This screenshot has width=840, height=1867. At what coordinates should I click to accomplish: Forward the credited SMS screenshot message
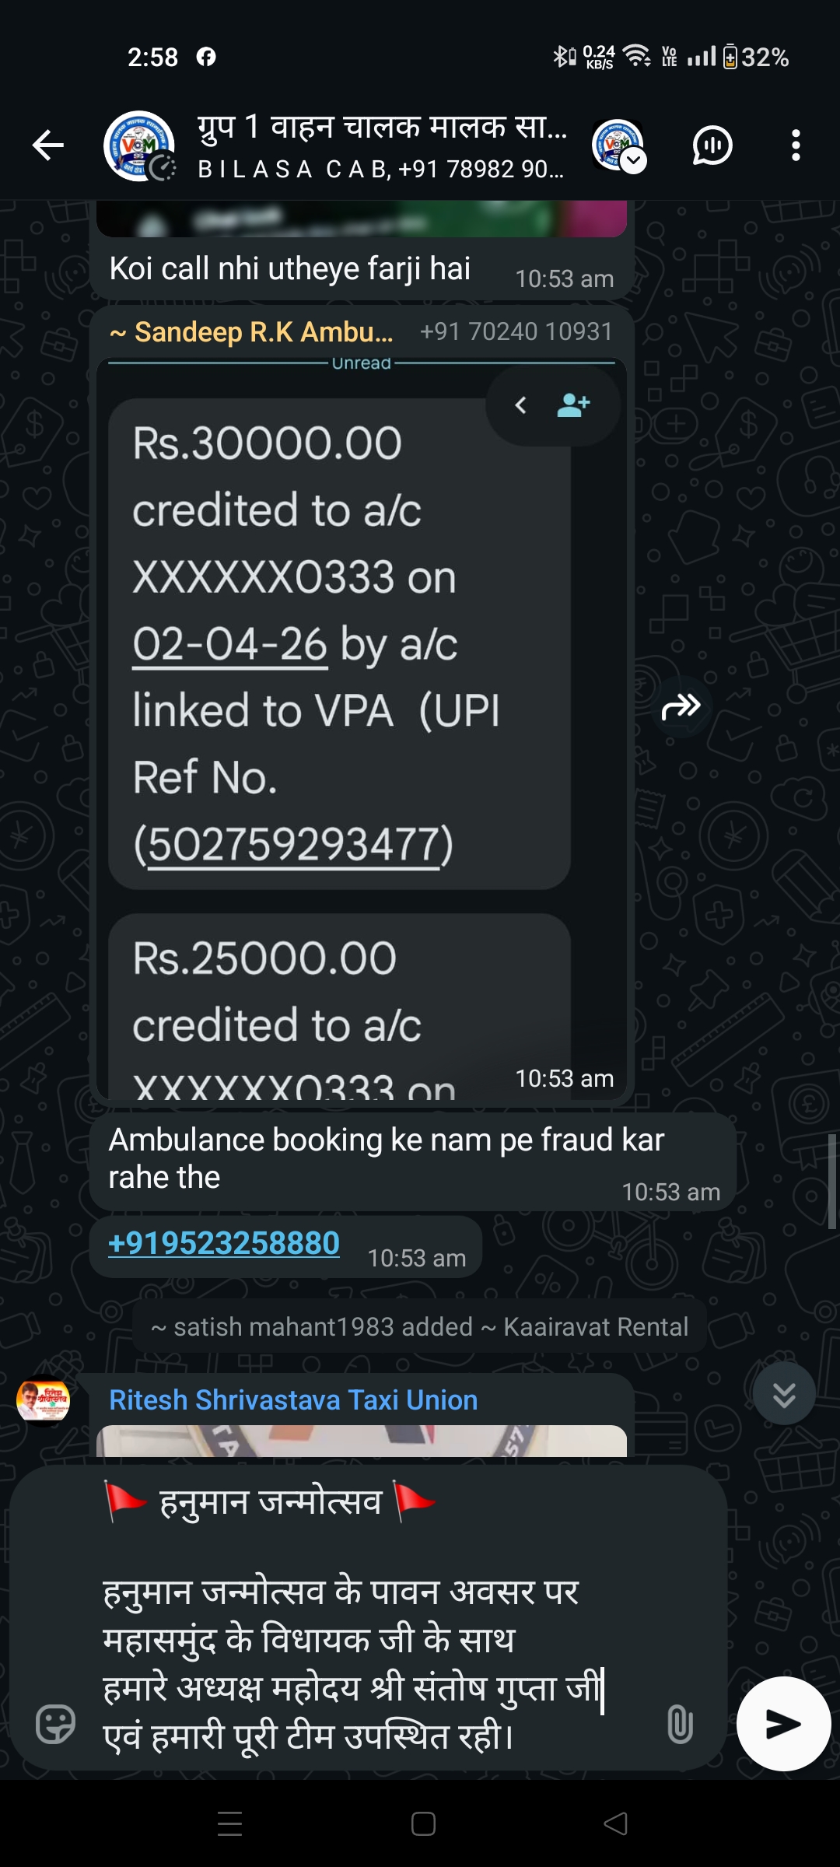point(681,707)
